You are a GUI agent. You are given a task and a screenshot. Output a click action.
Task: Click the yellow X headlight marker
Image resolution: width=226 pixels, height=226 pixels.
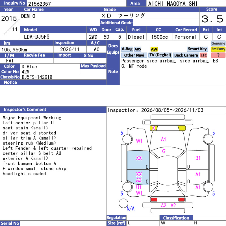[154, 128]
